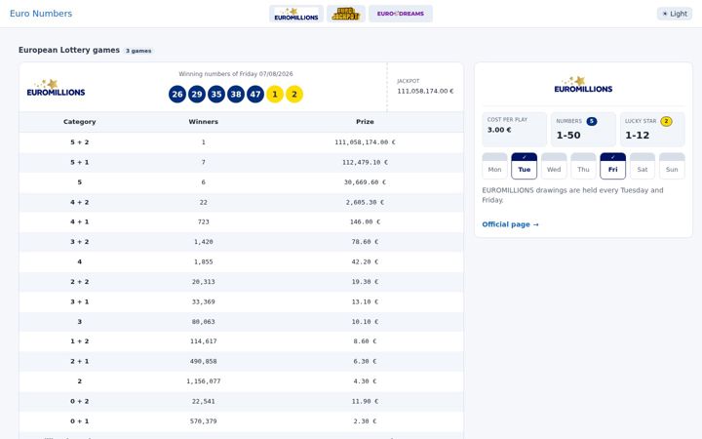The width and height of the screenshot is (702, 439).
Task: Select the Wed day tile
Action: [x=554, y=166]
